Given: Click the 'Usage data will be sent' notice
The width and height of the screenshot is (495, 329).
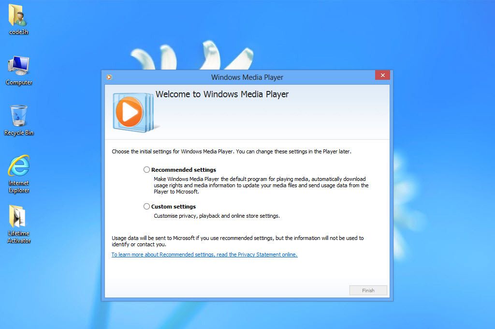Looking at the screenshot, I should (x=238, y=241).
